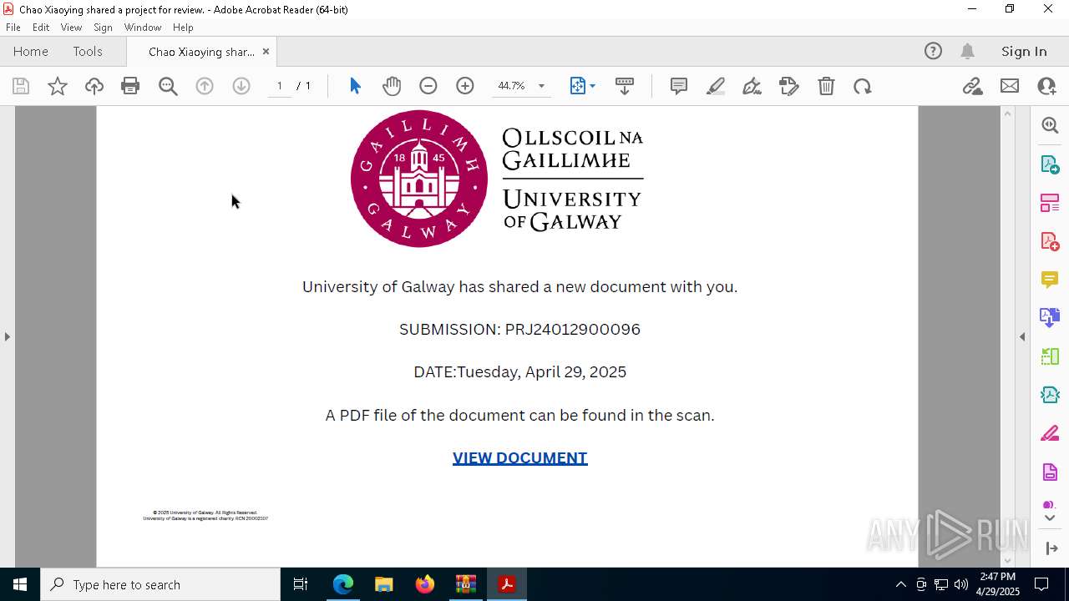1069x601 pixels.
Task: Click the Fill and Sign icon
Action: click(x=789, y=86)
